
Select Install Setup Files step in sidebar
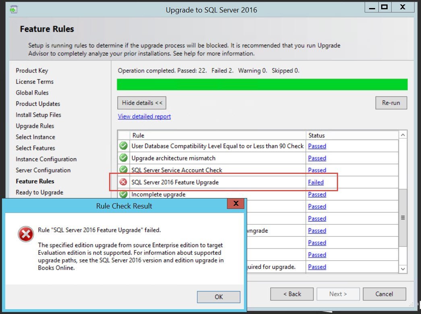coord(38,115)
